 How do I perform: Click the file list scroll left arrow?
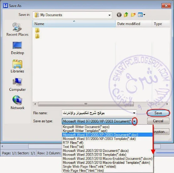[x=35, y=104]
